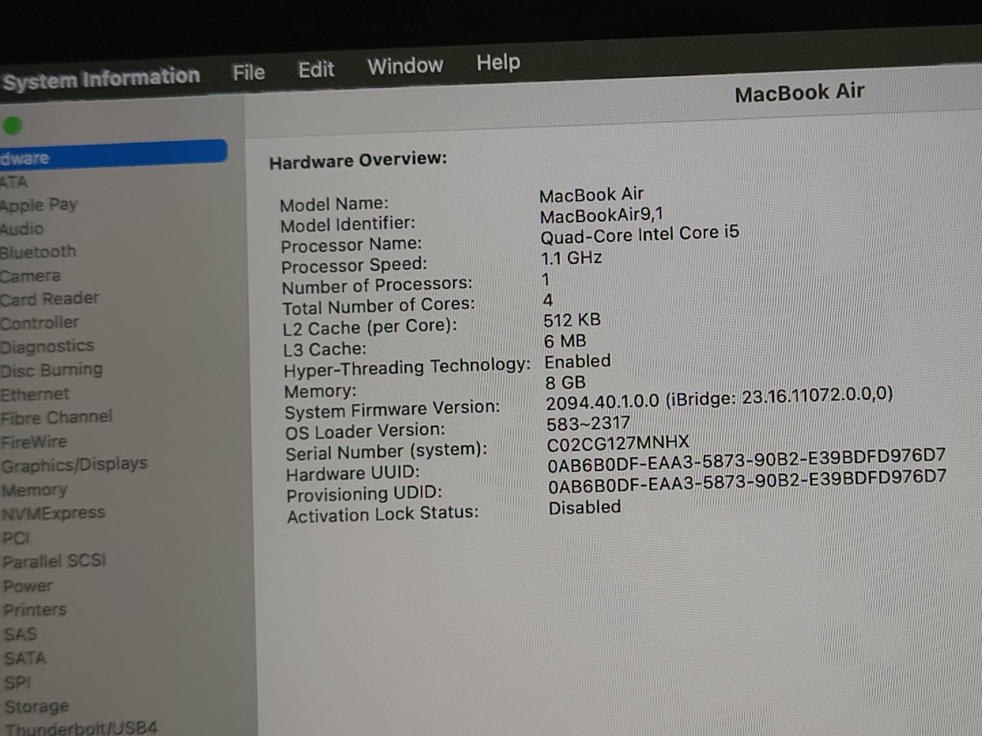Click the L3 Cache label

coord(325,350)
